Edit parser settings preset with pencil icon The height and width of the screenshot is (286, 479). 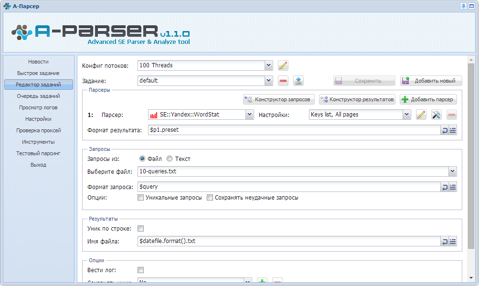[421, 115]
